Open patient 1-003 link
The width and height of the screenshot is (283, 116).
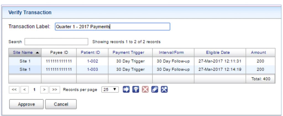(x=92, y=69)
